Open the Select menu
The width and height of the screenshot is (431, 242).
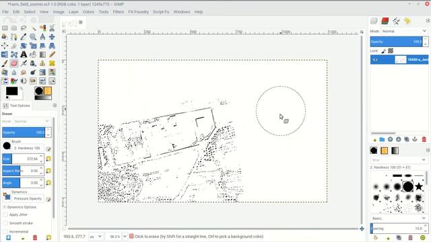pos(30,12)
